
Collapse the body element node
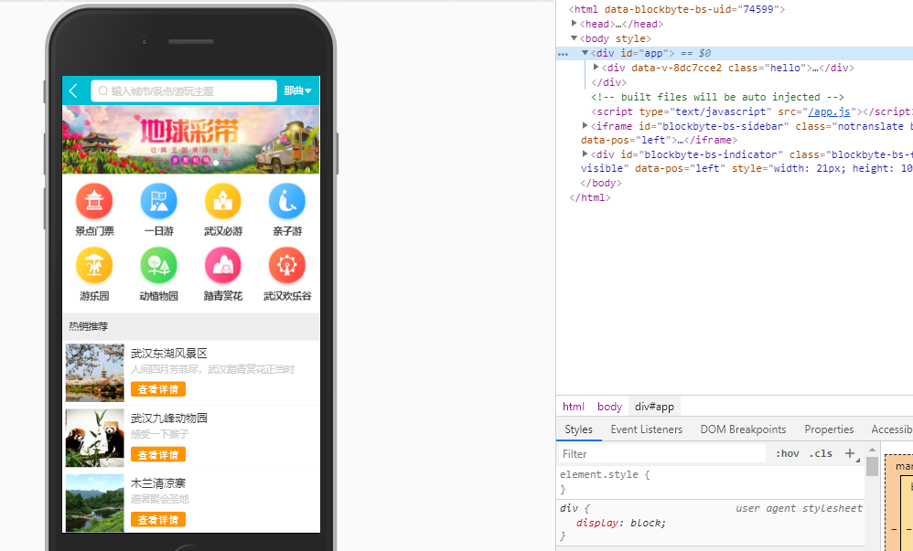pos(575,37)
